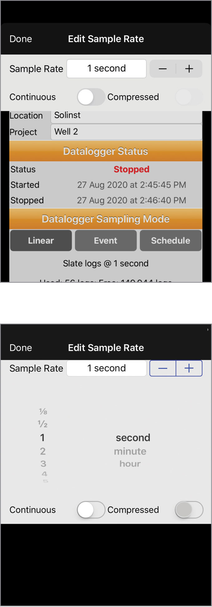Select Schedule sampling mode
The height and width of the screenshot is (607, 212).
pos(171,240)
